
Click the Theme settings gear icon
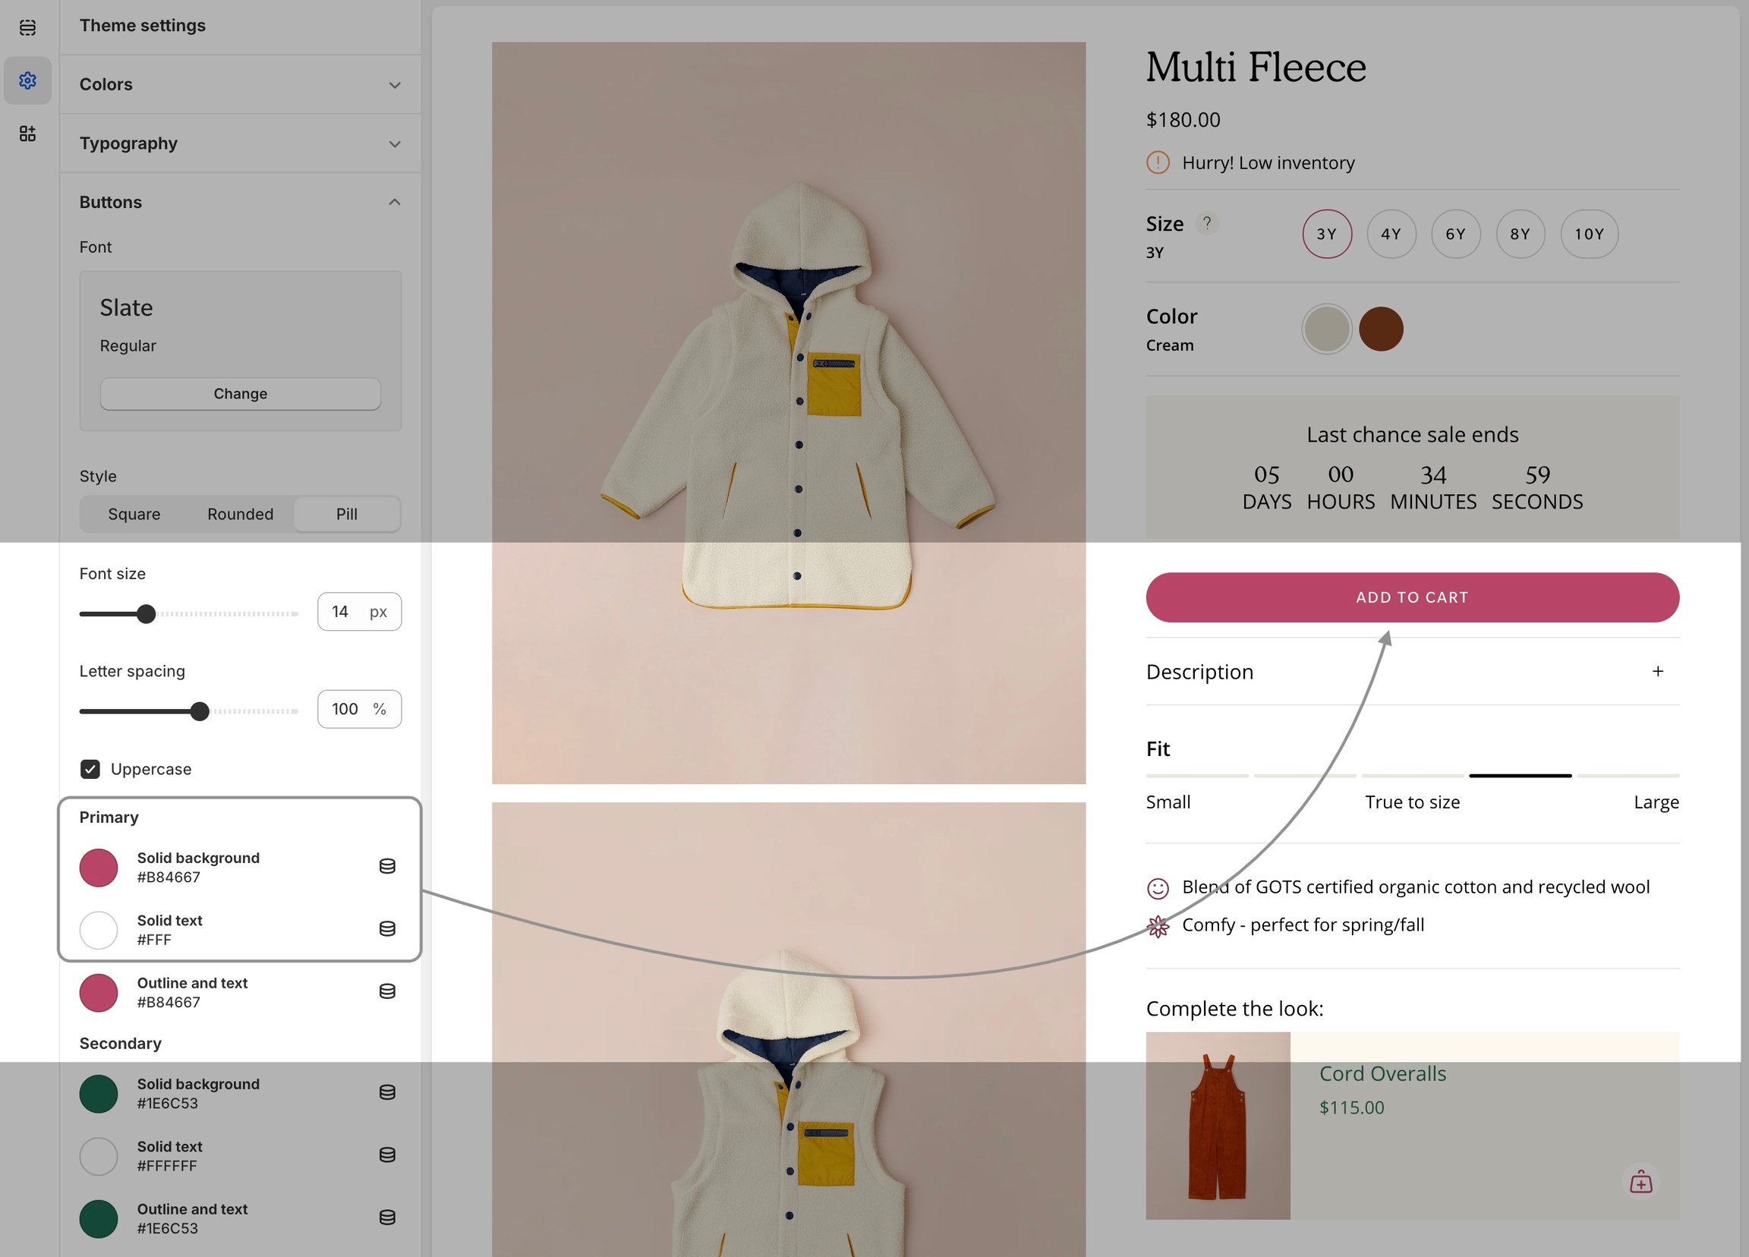pos(28,80)
